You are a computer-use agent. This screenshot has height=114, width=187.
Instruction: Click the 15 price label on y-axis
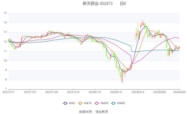(5, 13)
